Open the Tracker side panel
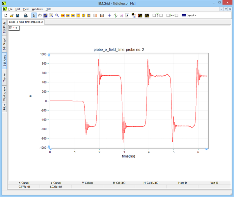 click(4, 77)
